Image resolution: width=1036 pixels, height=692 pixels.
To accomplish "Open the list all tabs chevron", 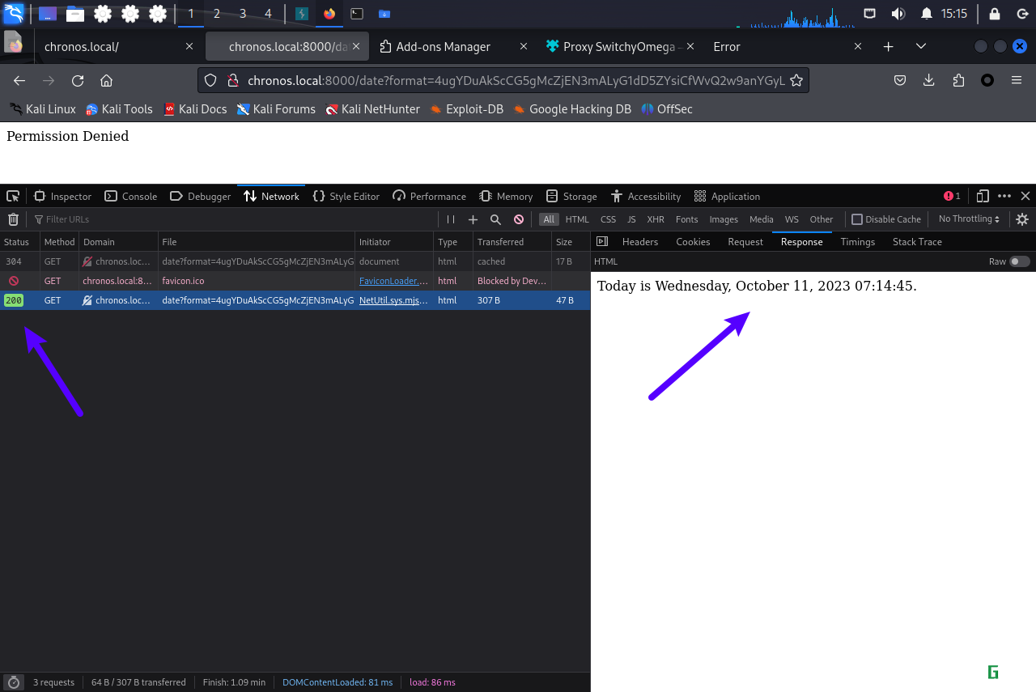I will 920,47.
